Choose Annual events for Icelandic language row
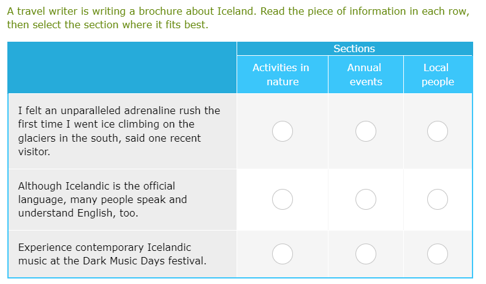The width and height of the screenshot is (486, 284). tap(365, 199)
